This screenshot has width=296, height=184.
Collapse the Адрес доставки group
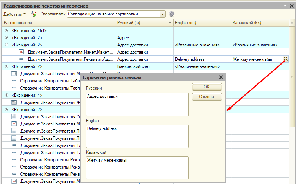click(7, 45)
